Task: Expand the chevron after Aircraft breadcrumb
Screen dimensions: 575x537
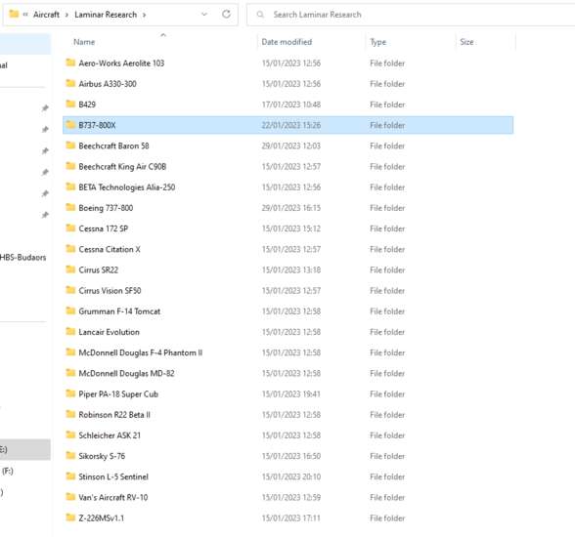Action: click(66, 15)
